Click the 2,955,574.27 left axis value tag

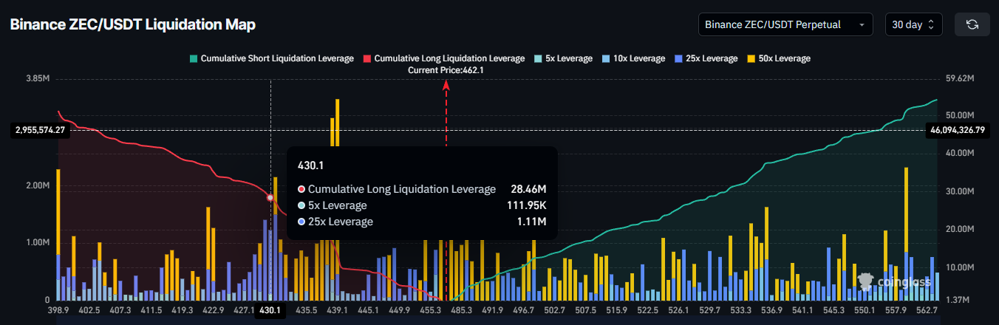pyautogui.click(x=40, y=130)
